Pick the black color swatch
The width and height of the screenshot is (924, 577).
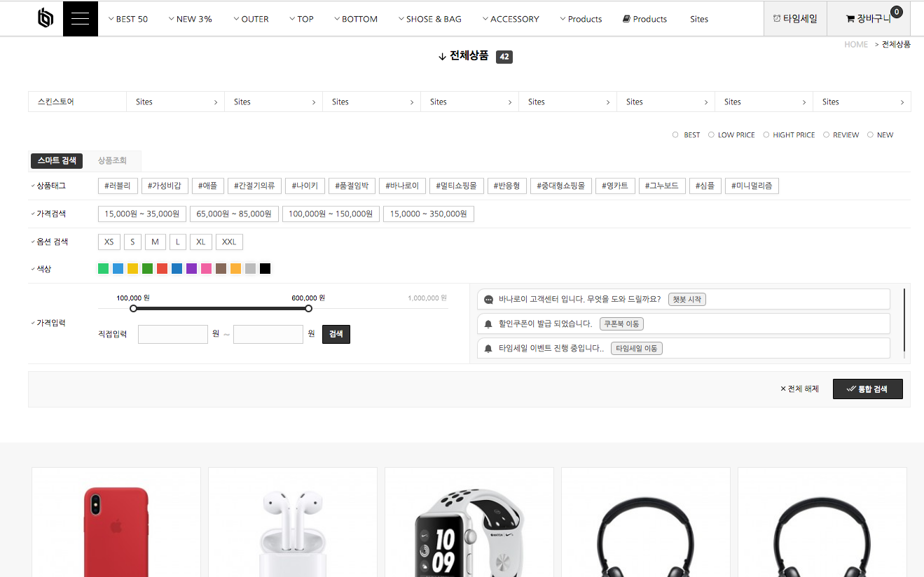tap(265, 269)
